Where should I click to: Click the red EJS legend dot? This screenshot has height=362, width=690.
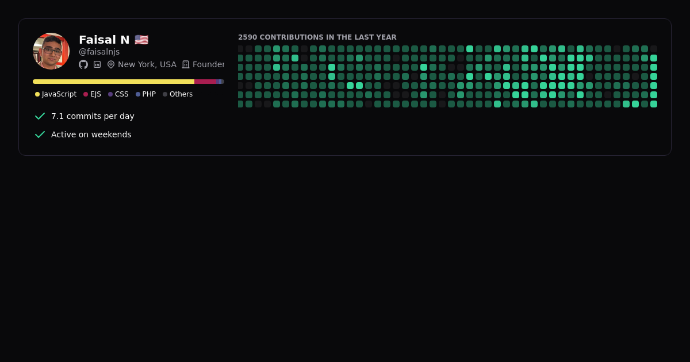86,94
